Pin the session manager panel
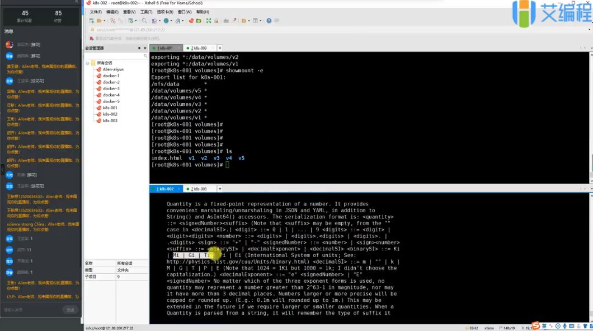 coord(139,48)
